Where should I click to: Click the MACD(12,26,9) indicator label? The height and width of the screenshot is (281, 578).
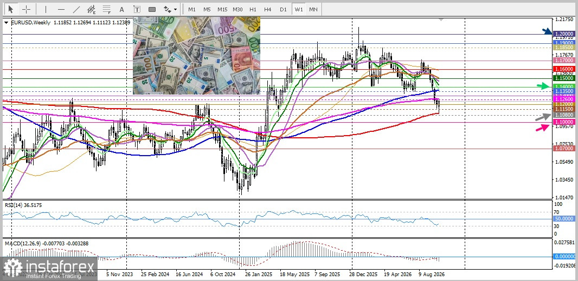(x=47, y=243)
